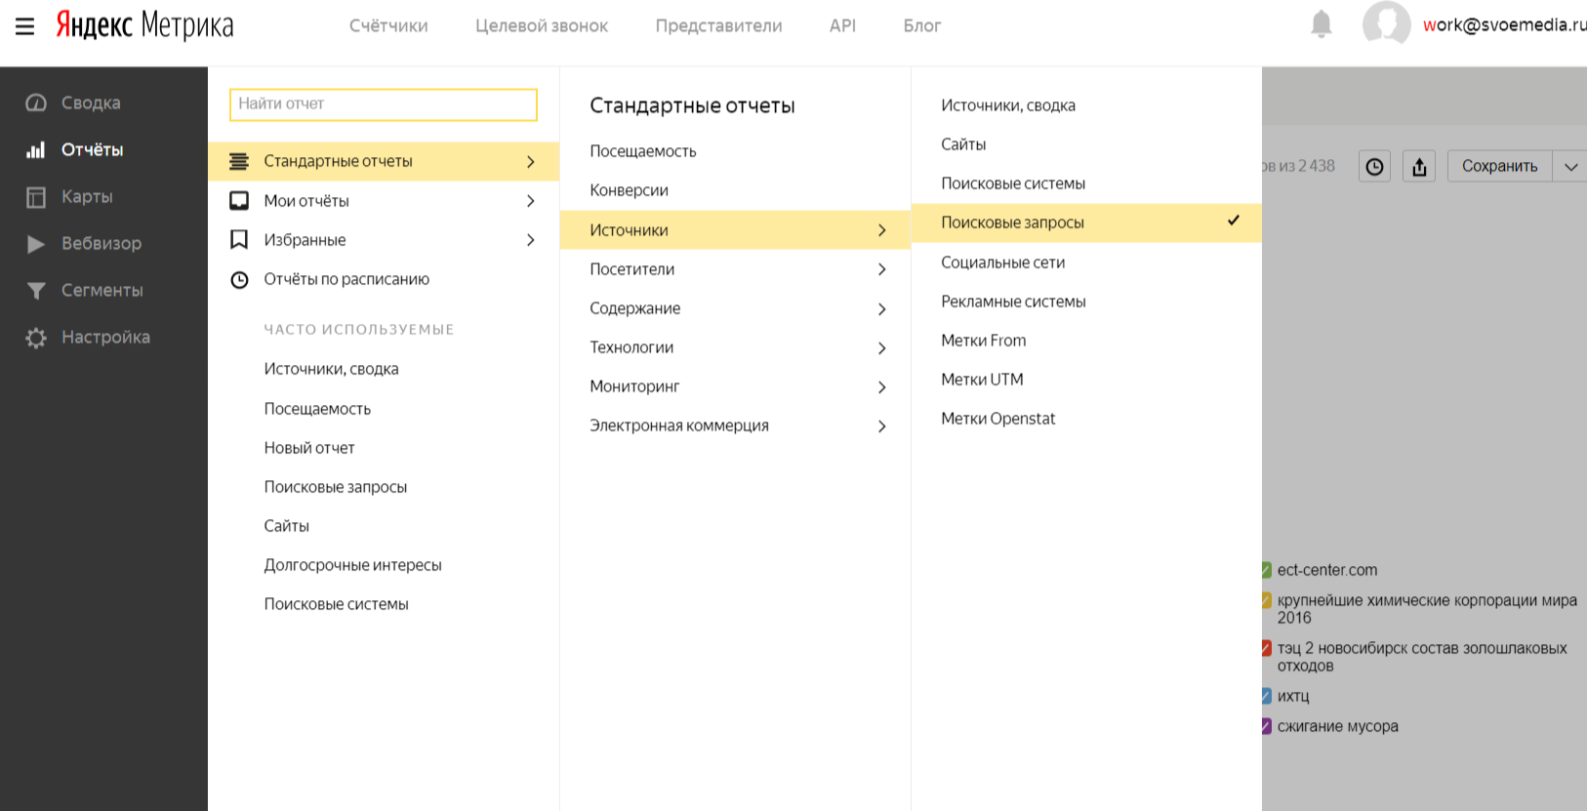Open Источники, сводка in the right column
Viewport: 1587px width, 811px height.
click(x=1008, y=105)
